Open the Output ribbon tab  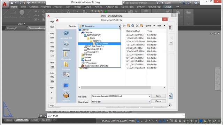[x=88, y=7]
